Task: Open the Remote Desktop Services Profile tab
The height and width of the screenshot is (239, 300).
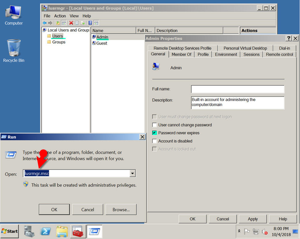Action: 182,48
